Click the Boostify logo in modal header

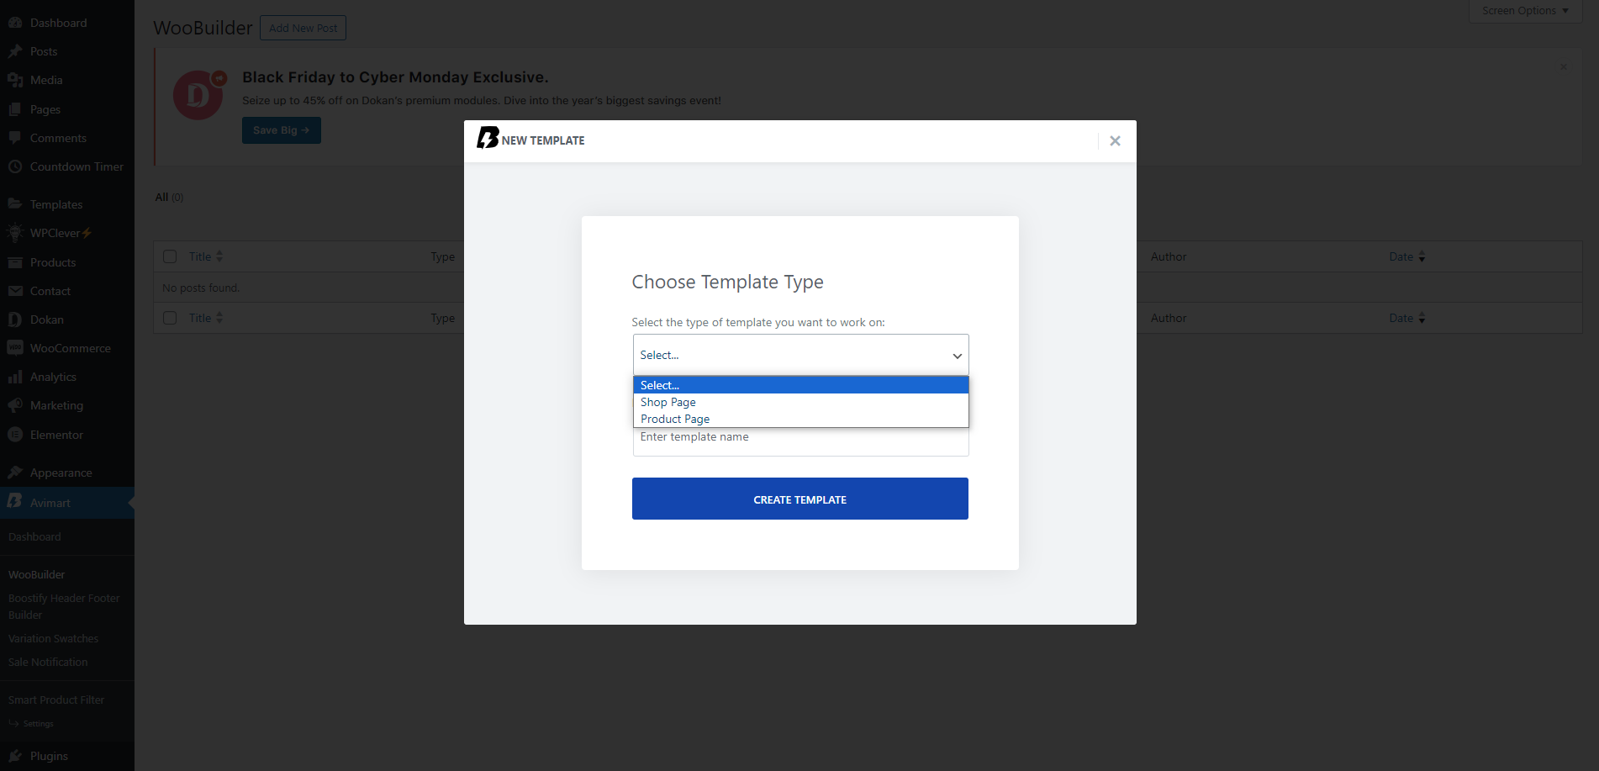coord(488,138)
